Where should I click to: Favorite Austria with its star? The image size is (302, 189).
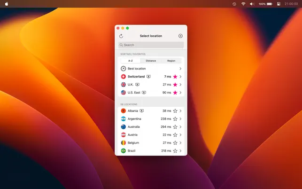tap(175, 134)
